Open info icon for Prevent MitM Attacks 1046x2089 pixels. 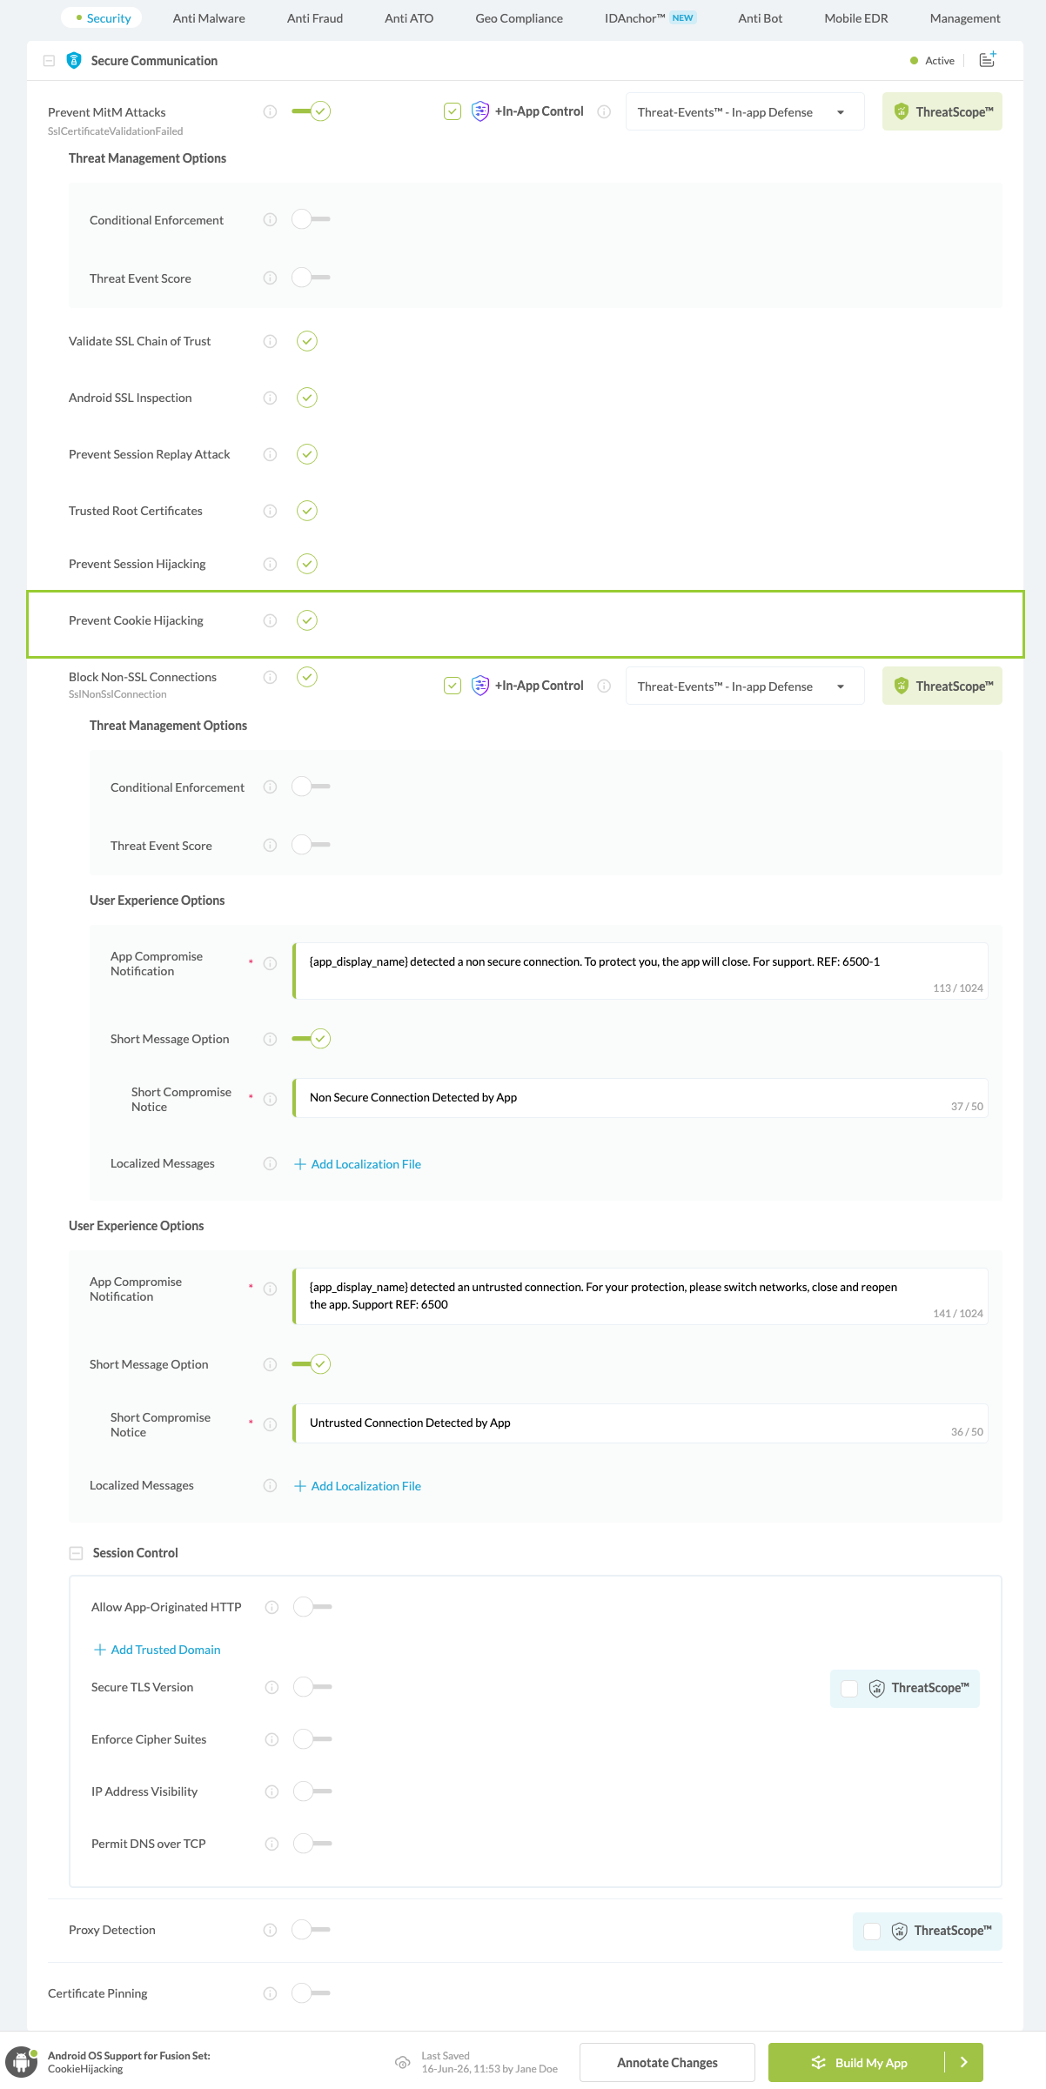270,111
